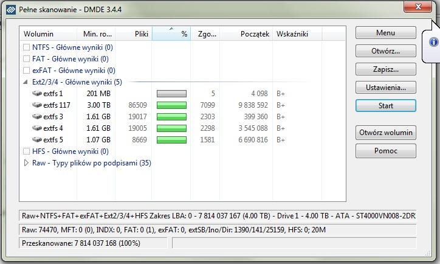The width and height of the screenshot is (440, 264).
Task: Select the NTFS - Główne wyniki (0) label
Action: (x=72, y=47)
